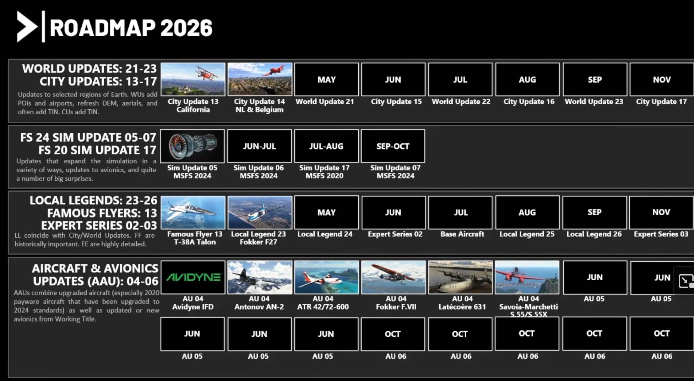The image size is (694, 381).
Task: Select the SEP-OCT Sim Update 07 entry
Action: (x=393, y=146)
